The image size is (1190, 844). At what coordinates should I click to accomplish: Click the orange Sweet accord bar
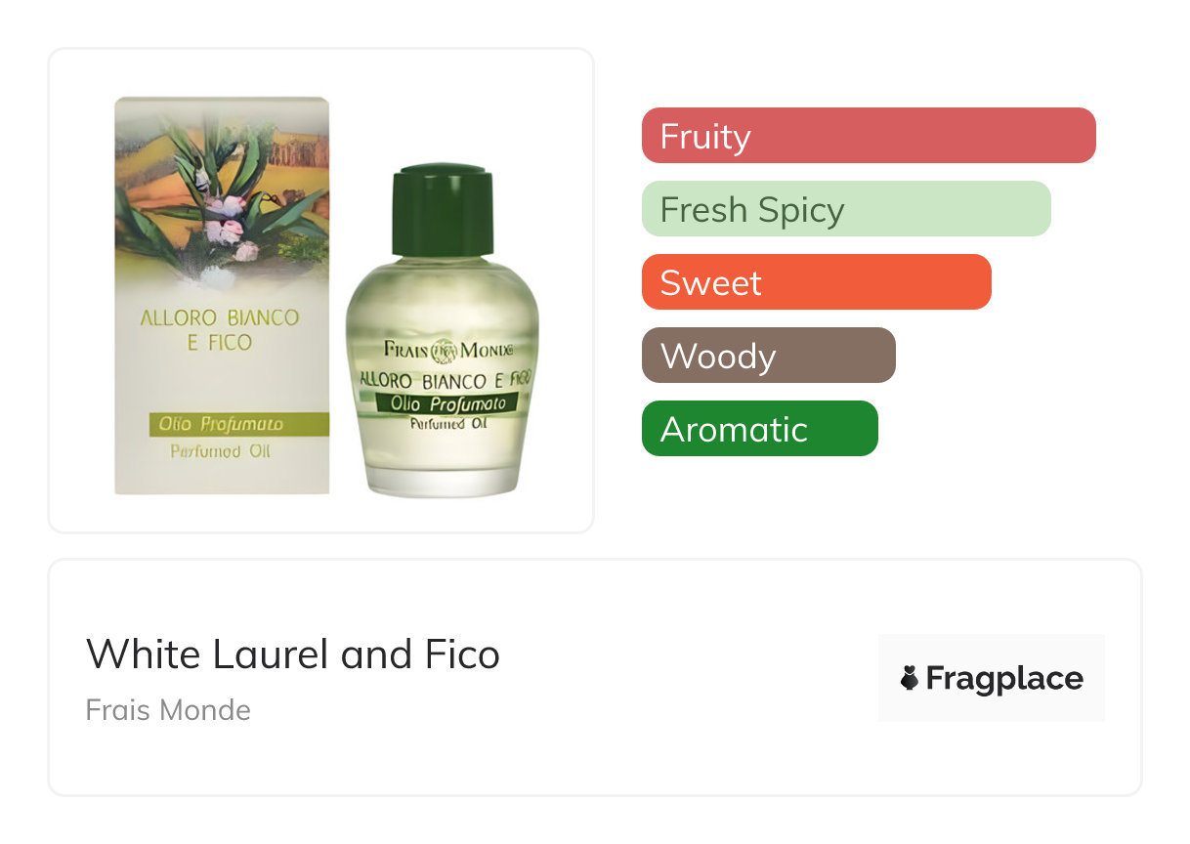point(816,282)
